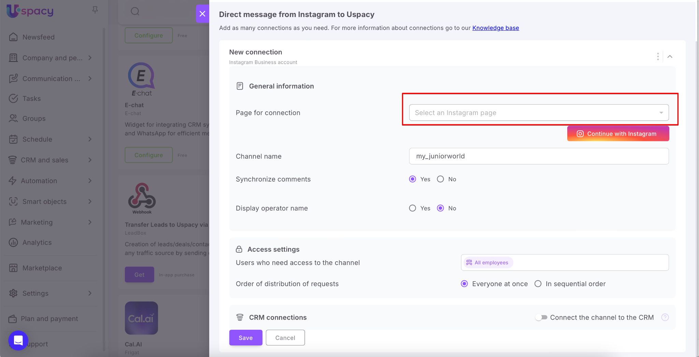699x357 pixels.
Task: Toggle Connect the channel to the CRM
Action: (541, 317)
